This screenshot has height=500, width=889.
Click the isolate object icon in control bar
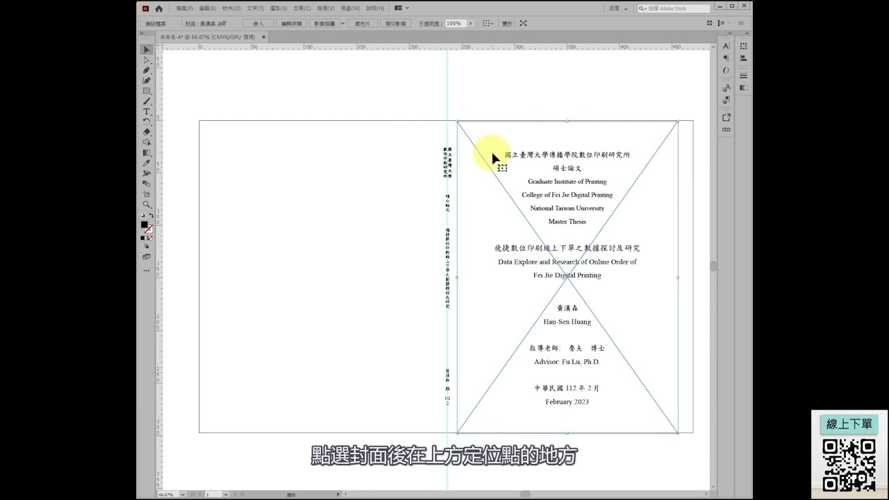[x=523, y=23]
